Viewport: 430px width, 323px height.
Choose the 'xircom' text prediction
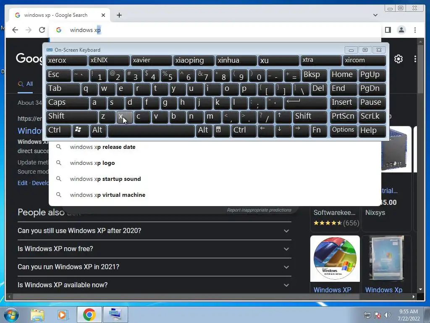coord(364,61)
